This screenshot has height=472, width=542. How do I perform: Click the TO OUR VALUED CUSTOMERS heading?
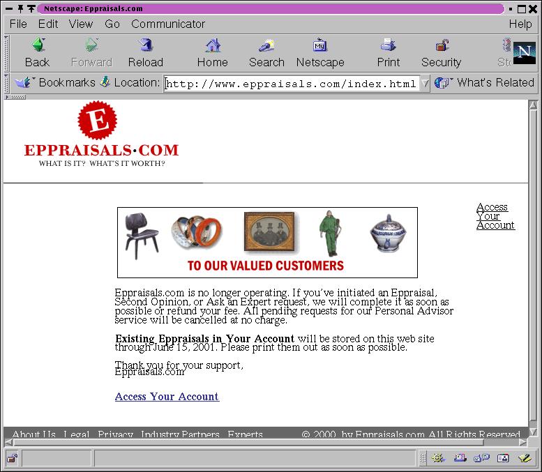(x=266, y=266)
